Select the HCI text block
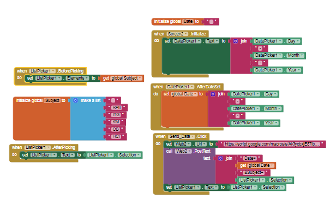Screen dimensions: 336x211 tap(116, 136)
